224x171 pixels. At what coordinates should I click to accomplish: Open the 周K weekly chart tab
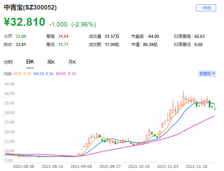tap(51, 62)
